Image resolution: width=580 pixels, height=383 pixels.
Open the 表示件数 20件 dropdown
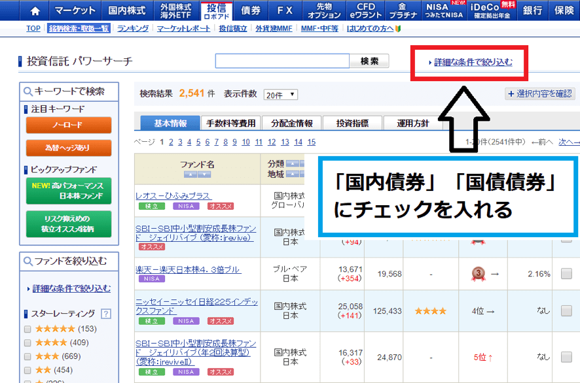pyautogui.click(x=280, y=95)
